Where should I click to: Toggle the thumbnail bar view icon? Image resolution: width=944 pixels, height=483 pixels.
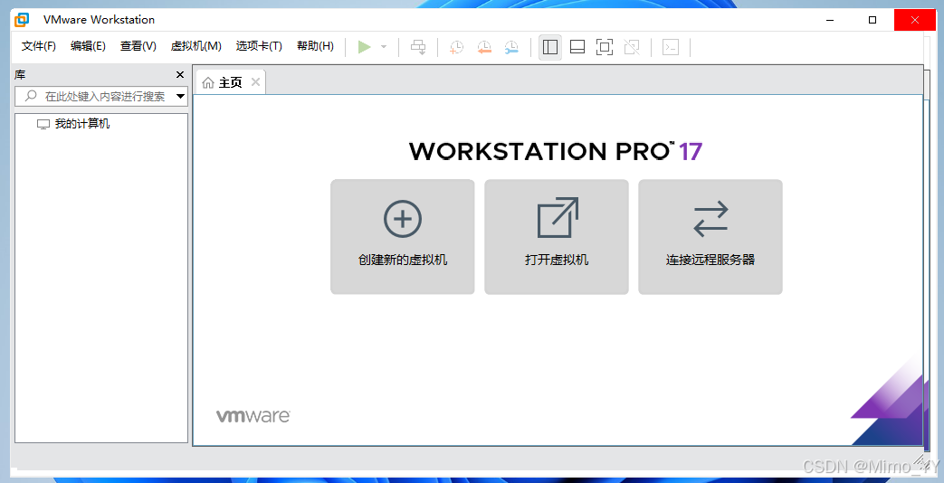[577, 47]
